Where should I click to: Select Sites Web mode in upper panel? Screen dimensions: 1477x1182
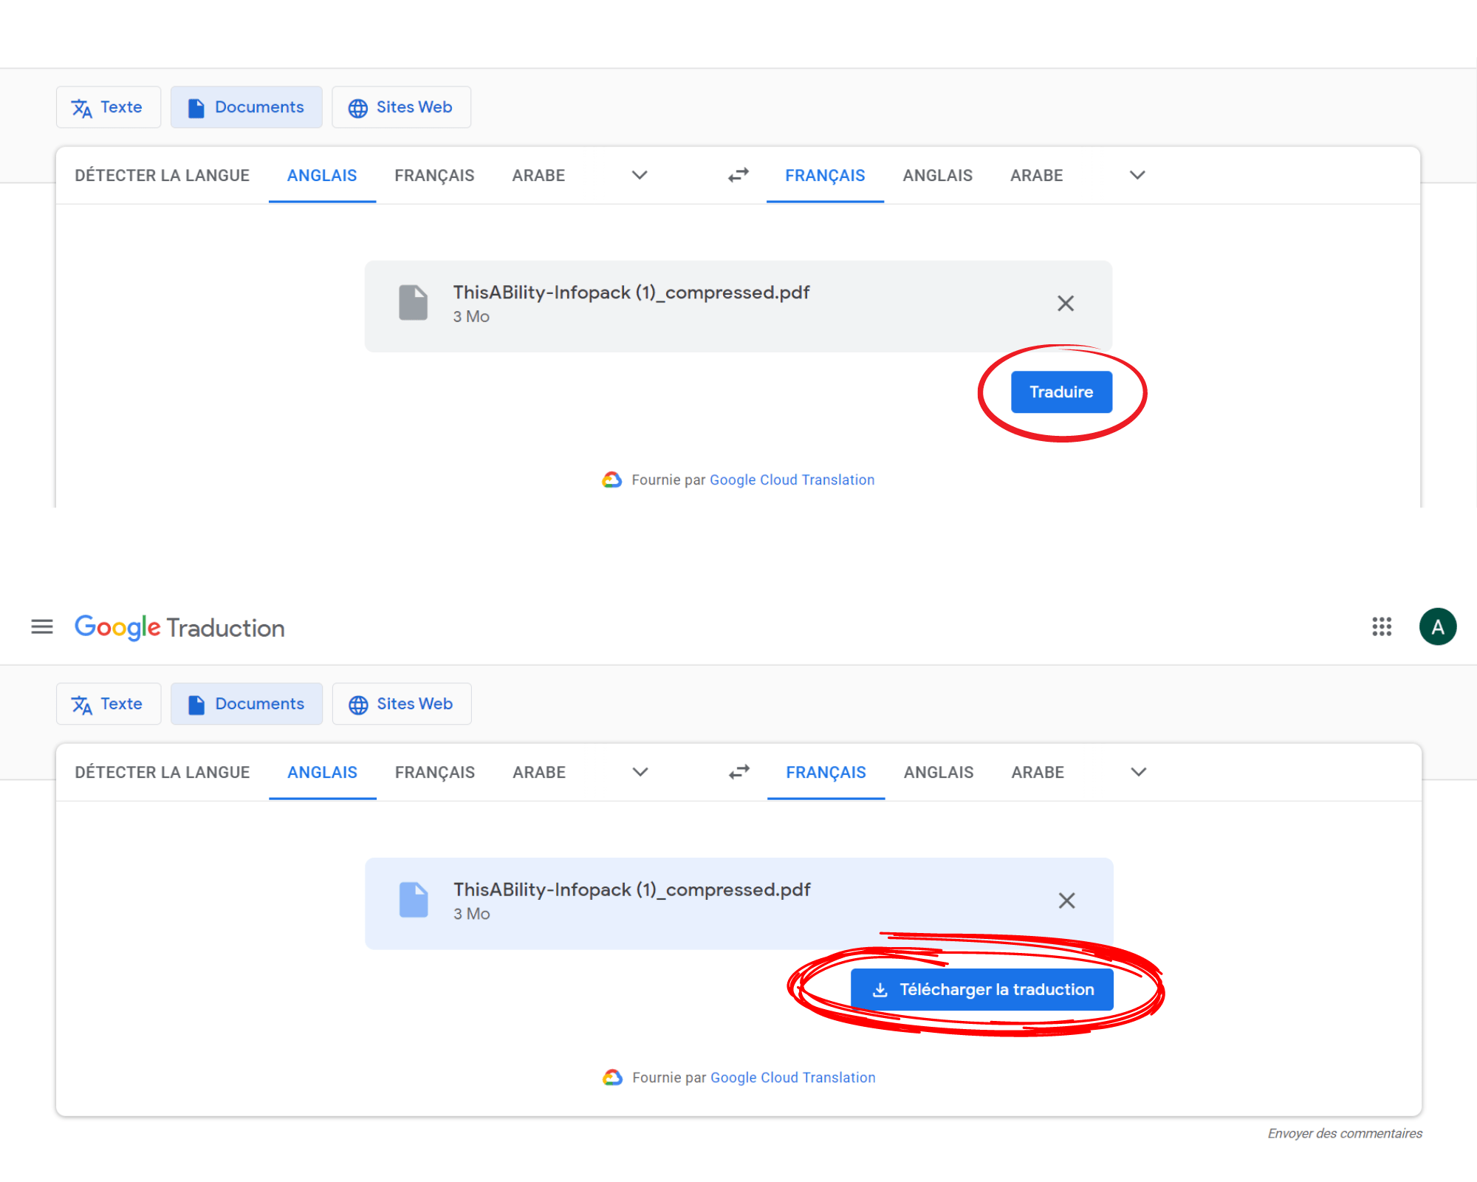401,107
